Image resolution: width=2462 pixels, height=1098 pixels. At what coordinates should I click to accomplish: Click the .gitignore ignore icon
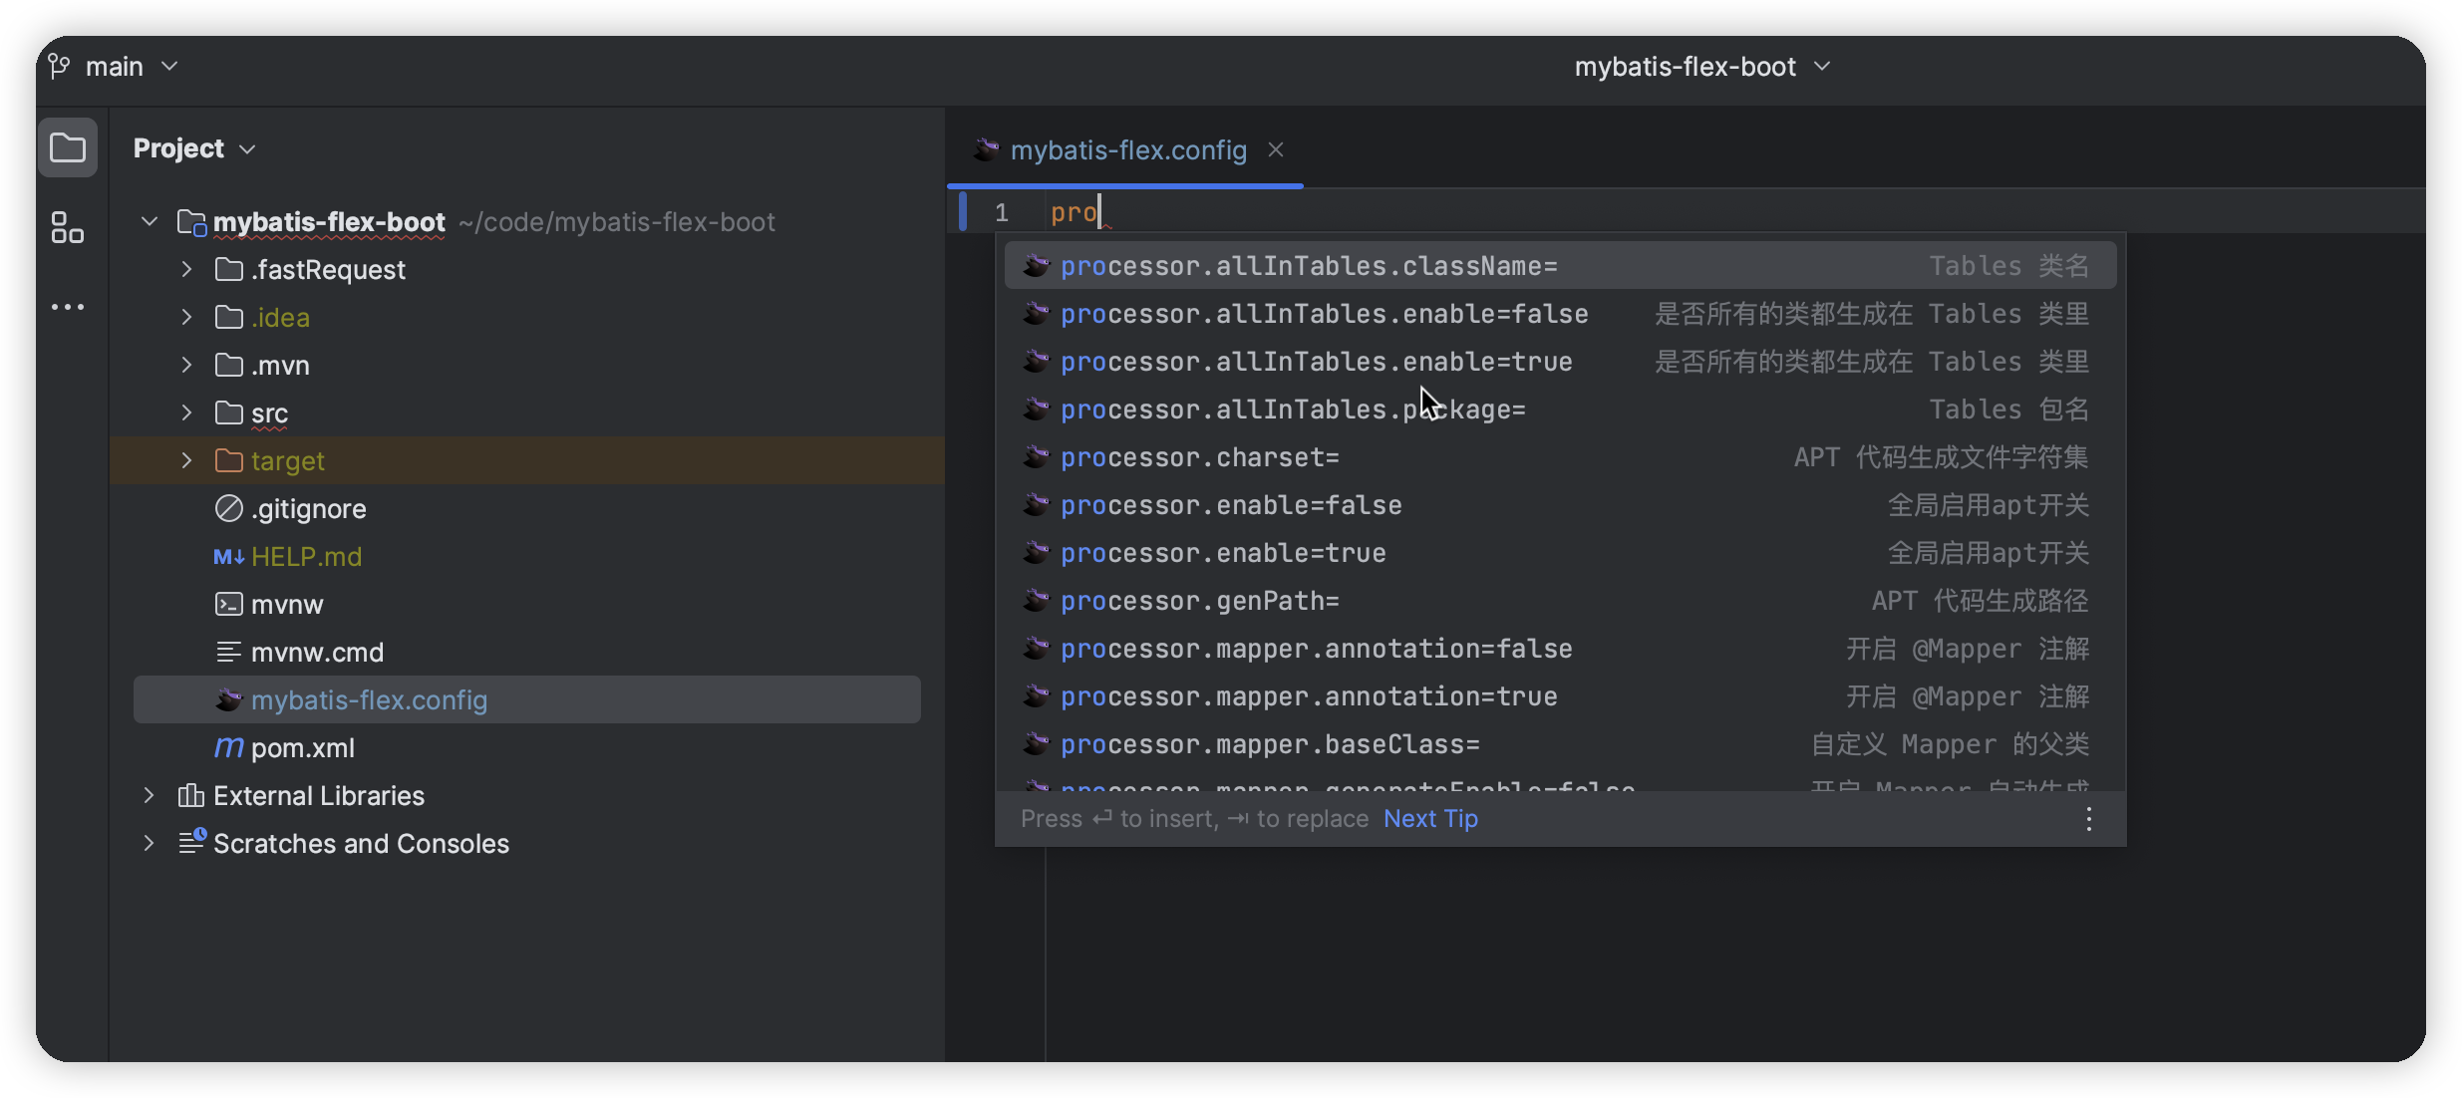pyautogui.click(x=229, y=508)
